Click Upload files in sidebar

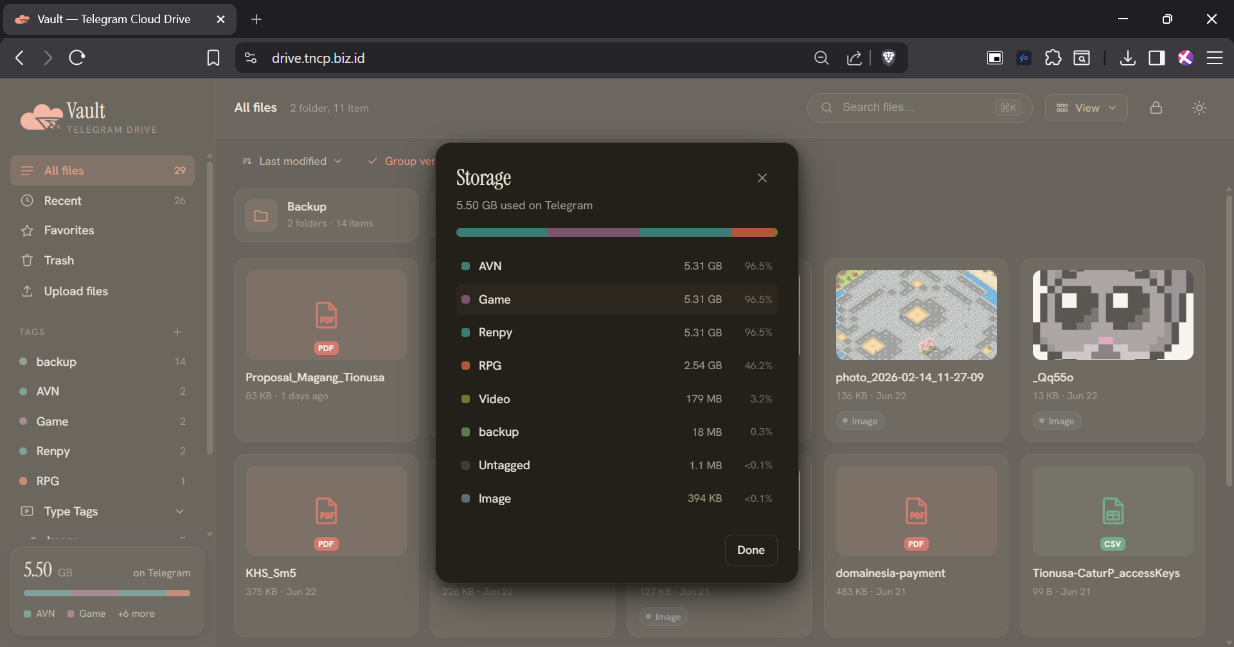coord(102,291)
